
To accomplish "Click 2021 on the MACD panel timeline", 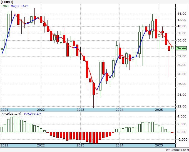I will 4,145.
